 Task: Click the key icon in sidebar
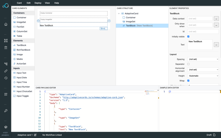click(x=6, y=111)
